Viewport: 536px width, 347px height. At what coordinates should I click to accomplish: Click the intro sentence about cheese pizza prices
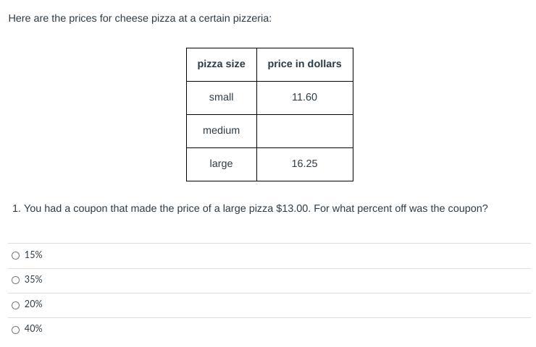(140, 18)
